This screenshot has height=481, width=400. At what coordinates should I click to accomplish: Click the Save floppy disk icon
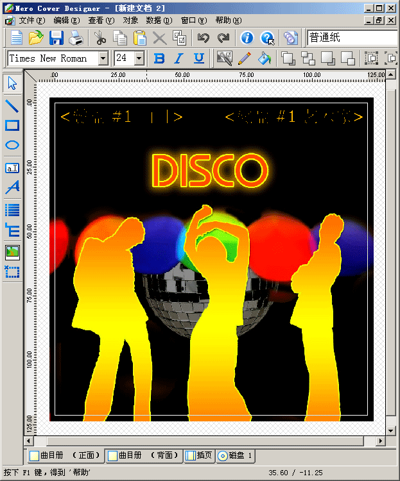coord(57,38)
